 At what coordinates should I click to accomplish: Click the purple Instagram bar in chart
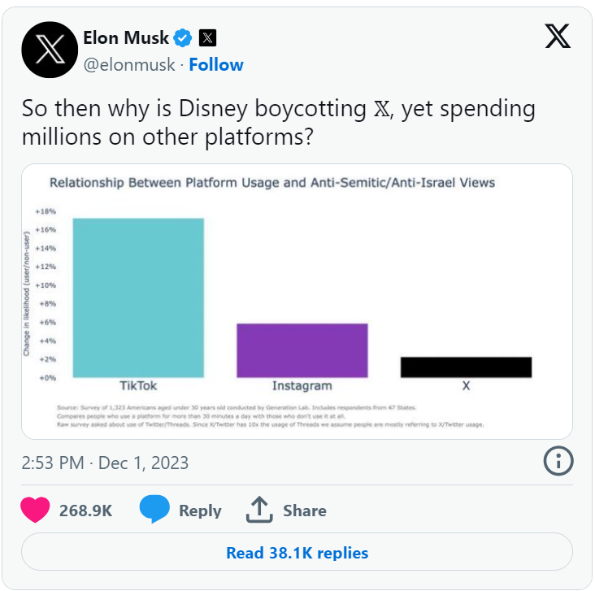(302, 350)
